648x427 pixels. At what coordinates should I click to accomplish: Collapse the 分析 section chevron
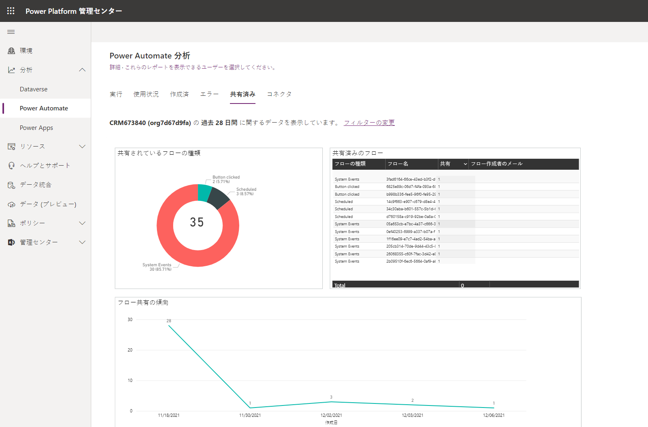point(82,70)
